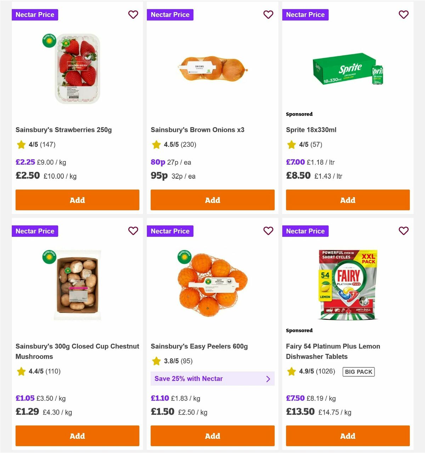Open the Sainsbury's Brown Onions x3 product page
The width and height of the screenshot is (425, 453).
click(x=198, y=130)
